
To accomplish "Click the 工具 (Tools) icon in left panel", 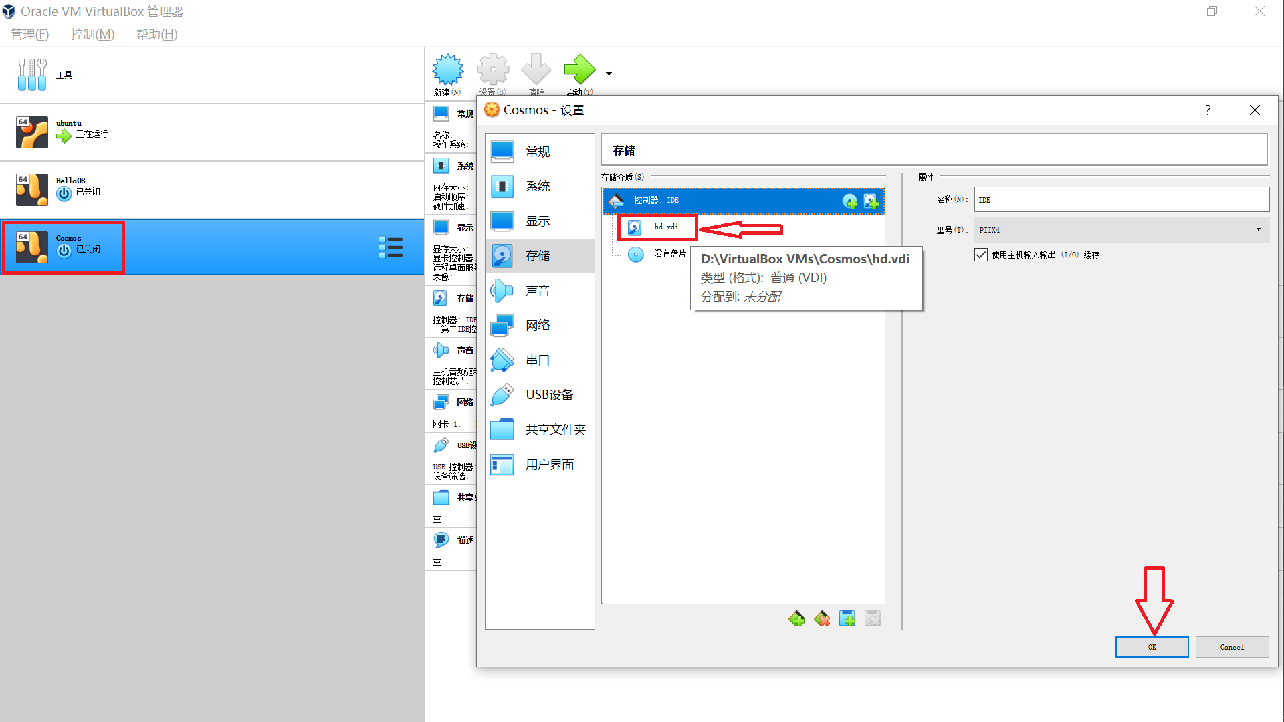I will [x=32, y=75].
